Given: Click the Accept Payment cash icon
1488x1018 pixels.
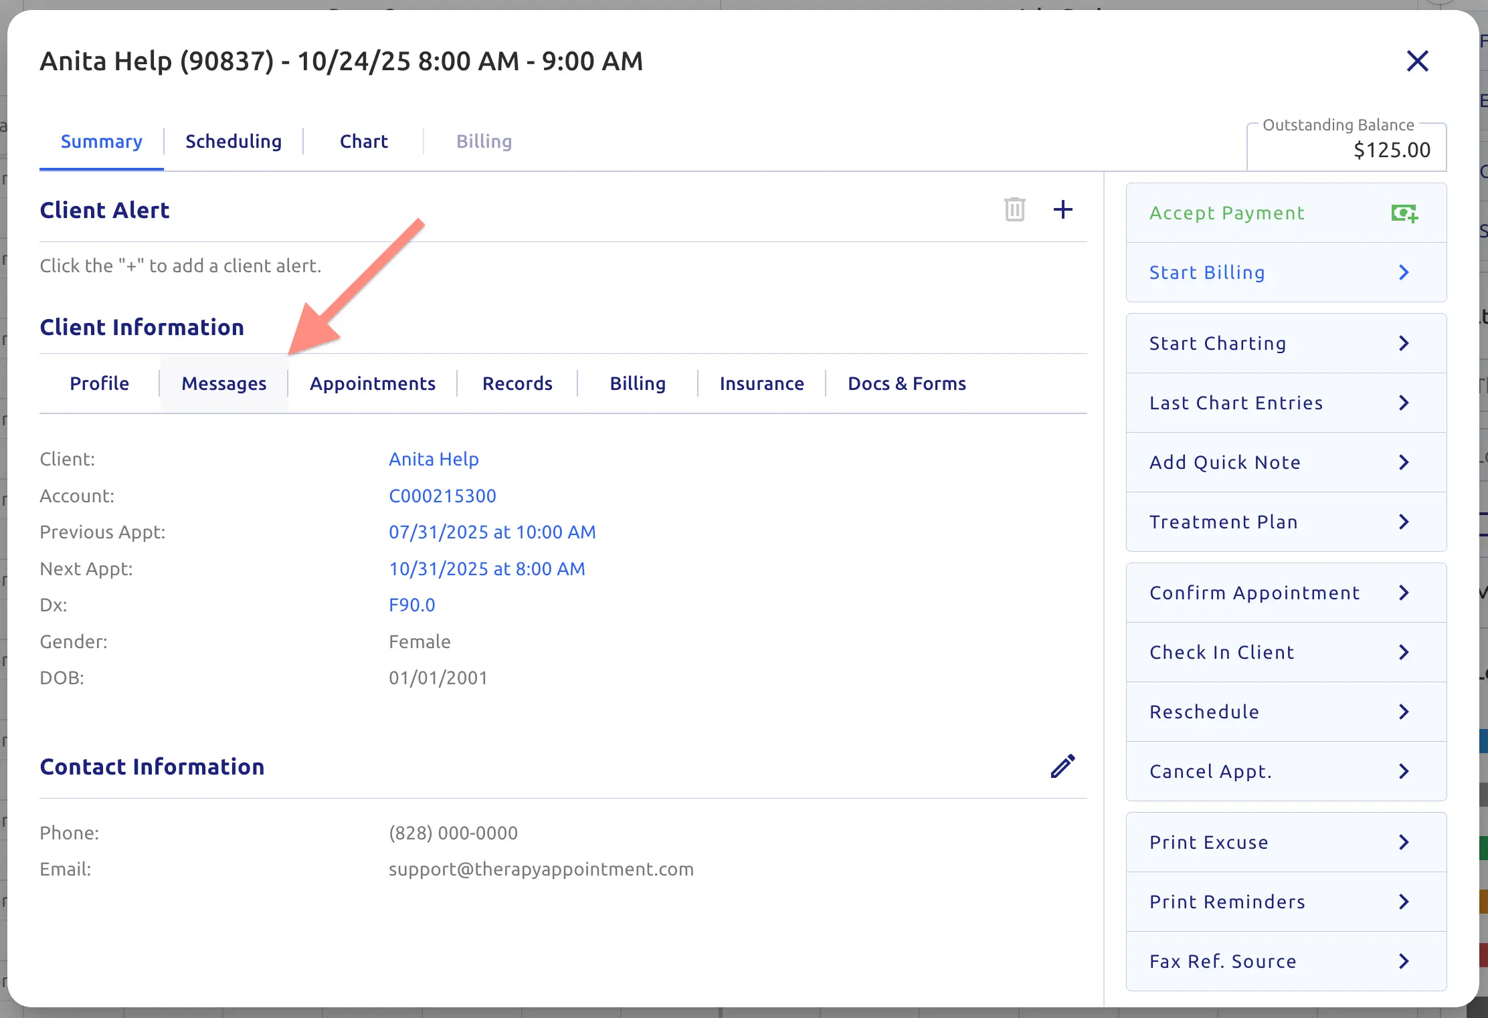Looking at the screenshot, I should (x=1404, y=213).
